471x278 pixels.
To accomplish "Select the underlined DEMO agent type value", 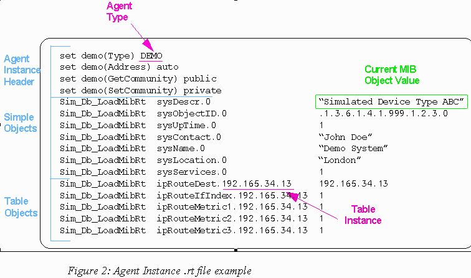I will point(151,55).
